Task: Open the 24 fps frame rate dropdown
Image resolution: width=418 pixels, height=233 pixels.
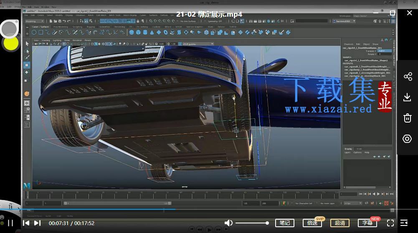Action: pyautogui.click(x=352, y=203)
